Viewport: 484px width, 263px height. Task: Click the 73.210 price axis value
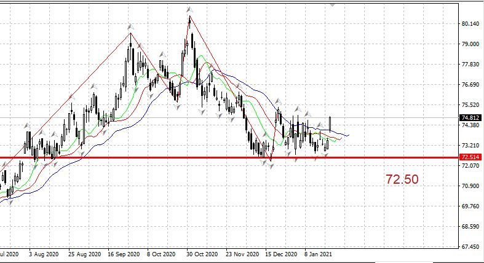click(x=470, y=145)
